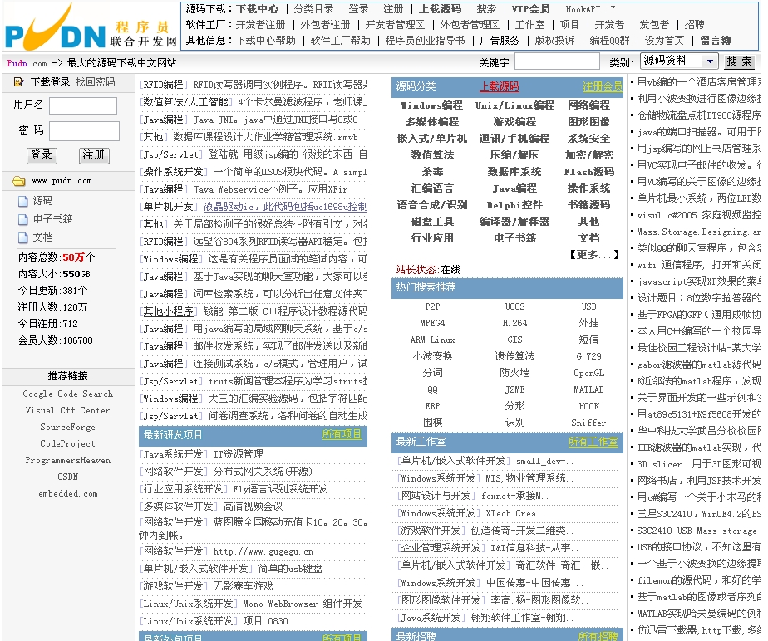Click the notepad icon beside 下载登录
This screenshot has height=641, width=768.
[x=18, y=82]
